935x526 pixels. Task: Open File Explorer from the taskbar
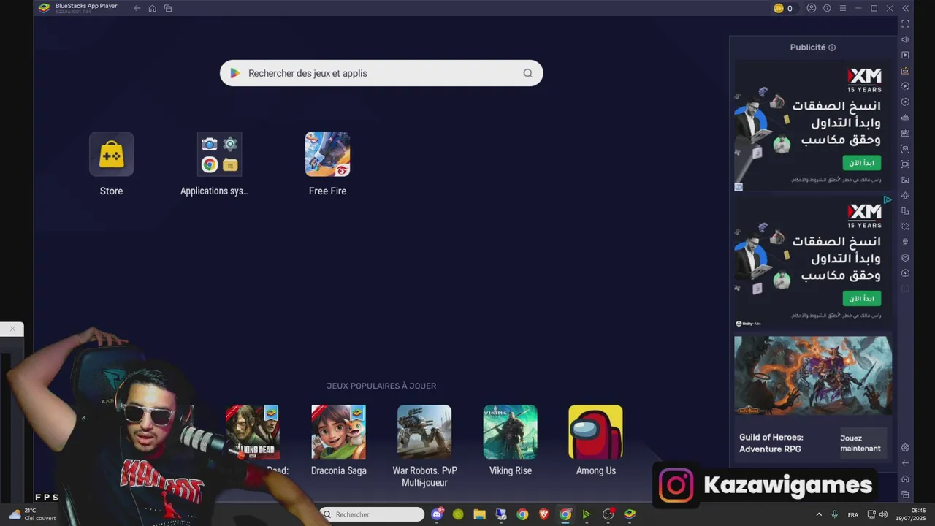pyautogui.click(x=479, y=514)
